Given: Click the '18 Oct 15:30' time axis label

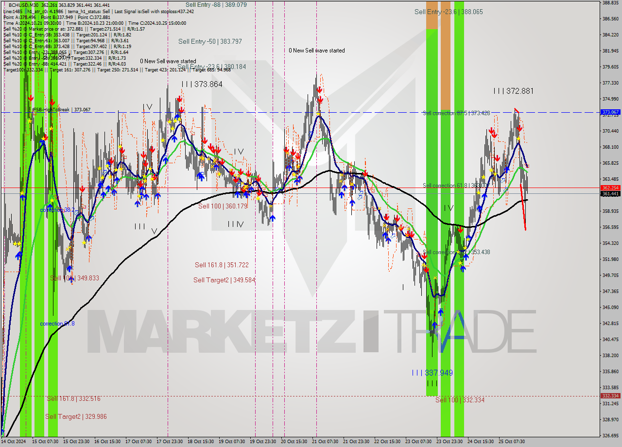Looking at the screenshot, I should (x=201, y=442).
